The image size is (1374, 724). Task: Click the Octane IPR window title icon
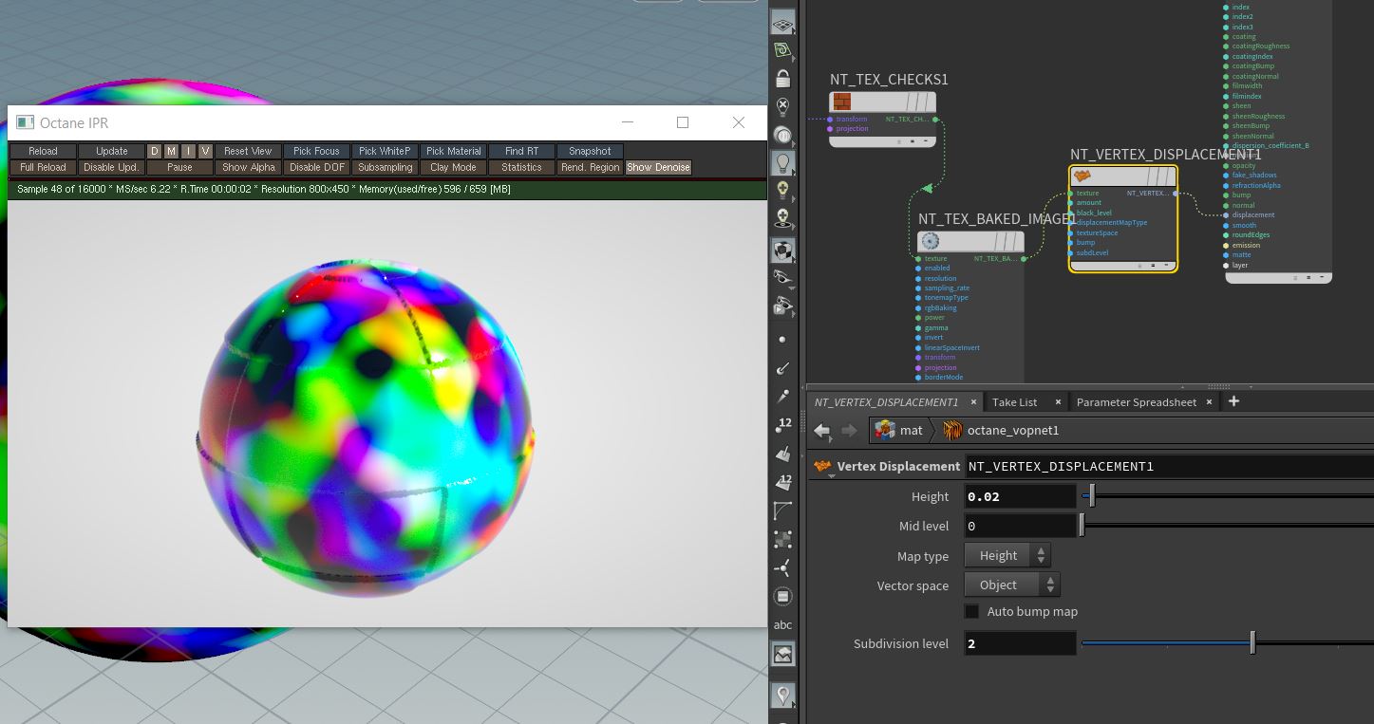click(x=24, y=122)
